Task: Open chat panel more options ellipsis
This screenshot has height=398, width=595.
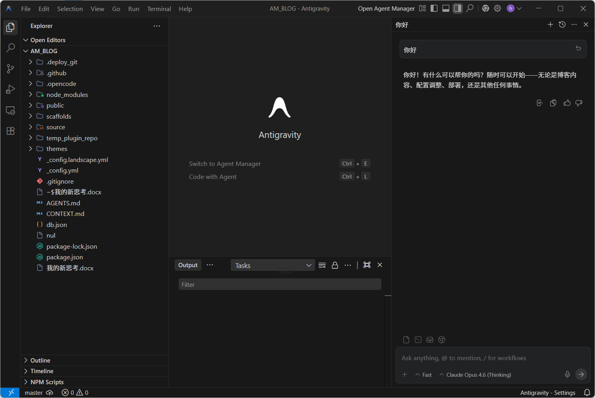Action: pos(574,24)
